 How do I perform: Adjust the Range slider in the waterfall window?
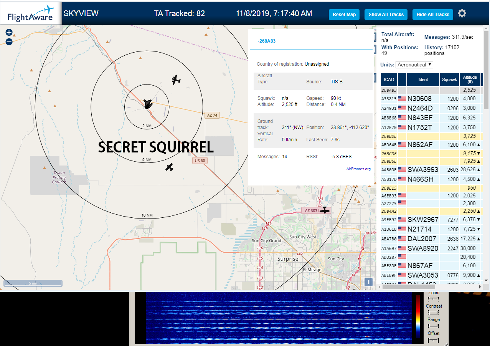(x=434, y=326)
